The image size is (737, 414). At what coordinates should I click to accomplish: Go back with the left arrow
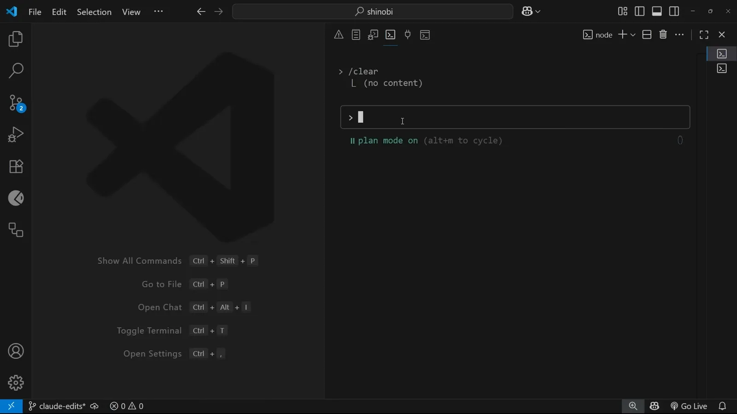click(x=201, y=11)
